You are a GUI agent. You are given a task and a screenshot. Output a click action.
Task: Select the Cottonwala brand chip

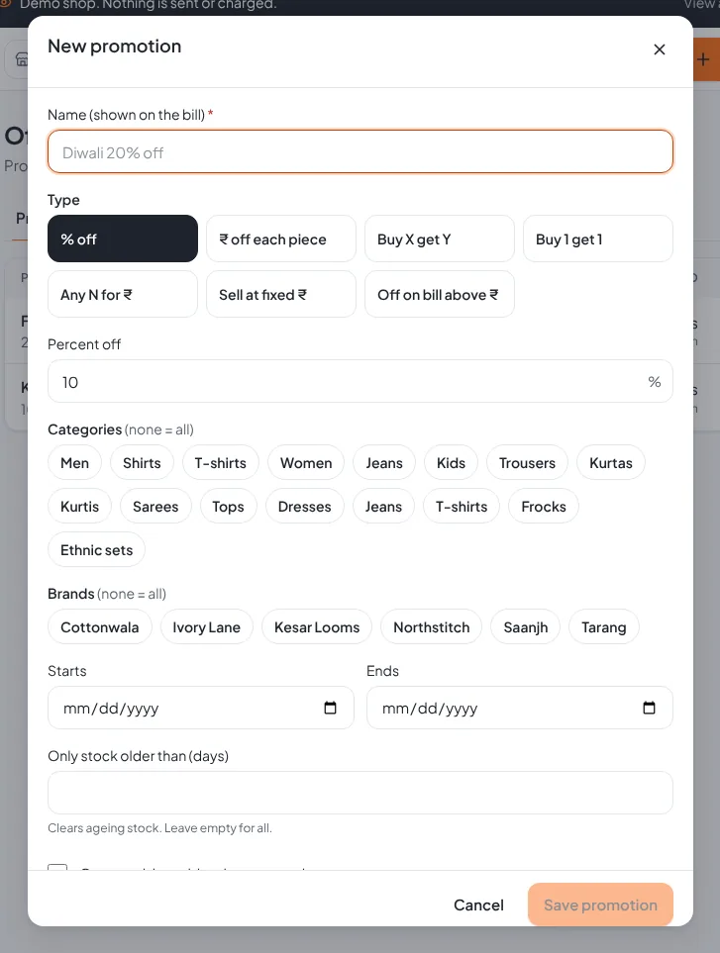click(x=100, y=626)
